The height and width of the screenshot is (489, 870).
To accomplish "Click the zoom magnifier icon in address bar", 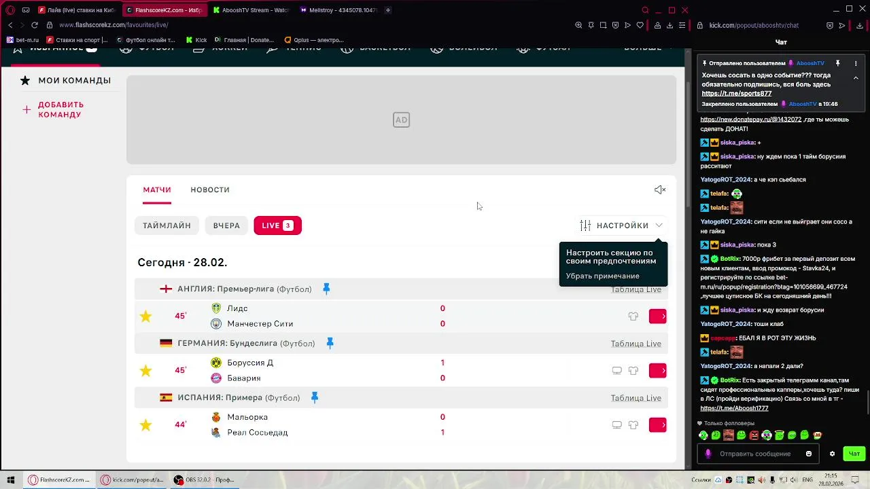I will tap(578, 25).
